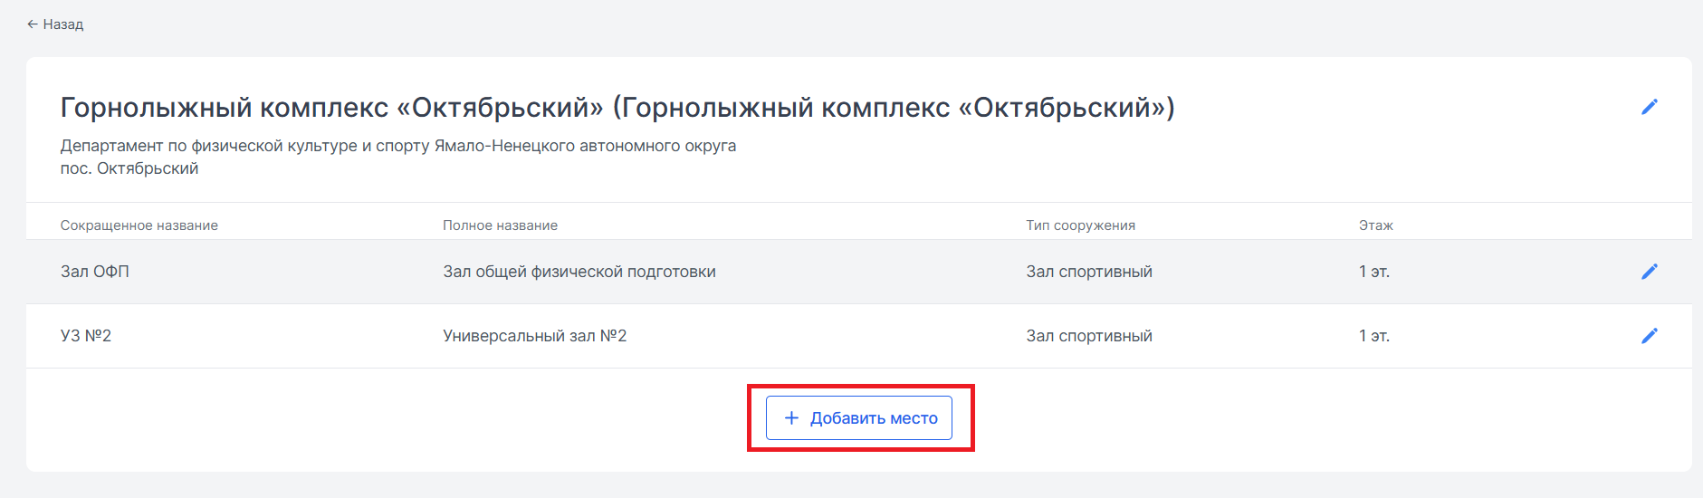Edit the УЗ №2 row
The image size is (1703, 498).
click(1650, 336)
